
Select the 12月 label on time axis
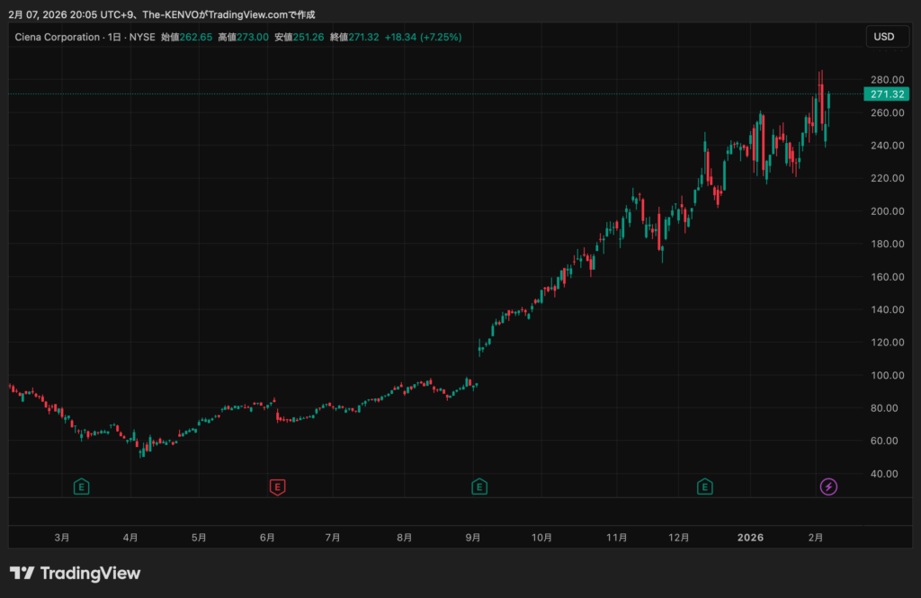(x=679, y=537)
